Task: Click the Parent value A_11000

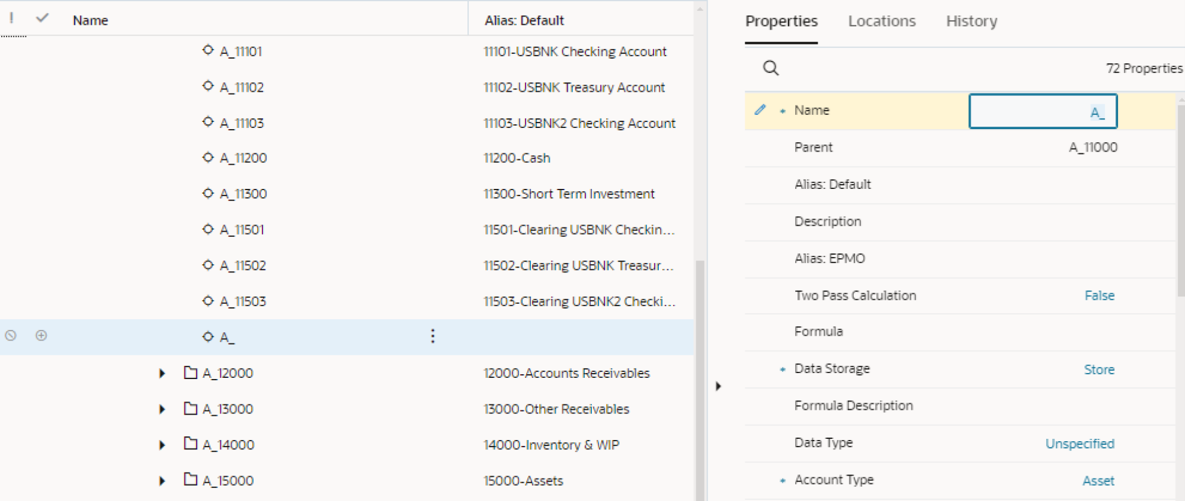Action: point(1093,147)
